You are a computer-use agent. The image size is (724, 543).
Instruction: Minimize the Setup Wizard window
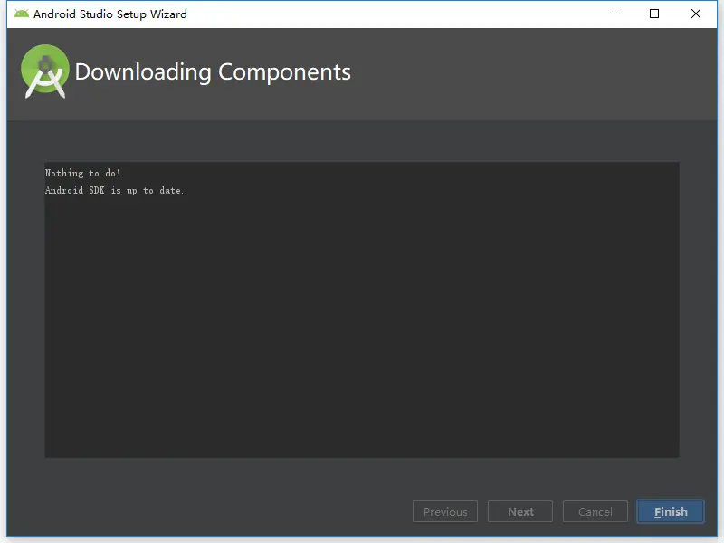pos(614,14)
